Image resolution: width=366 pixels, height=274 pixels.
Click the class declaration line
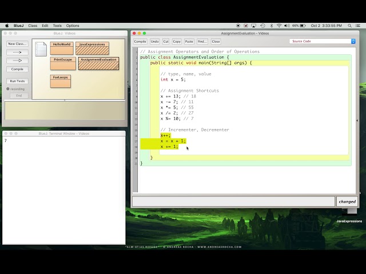pos(185,57)
